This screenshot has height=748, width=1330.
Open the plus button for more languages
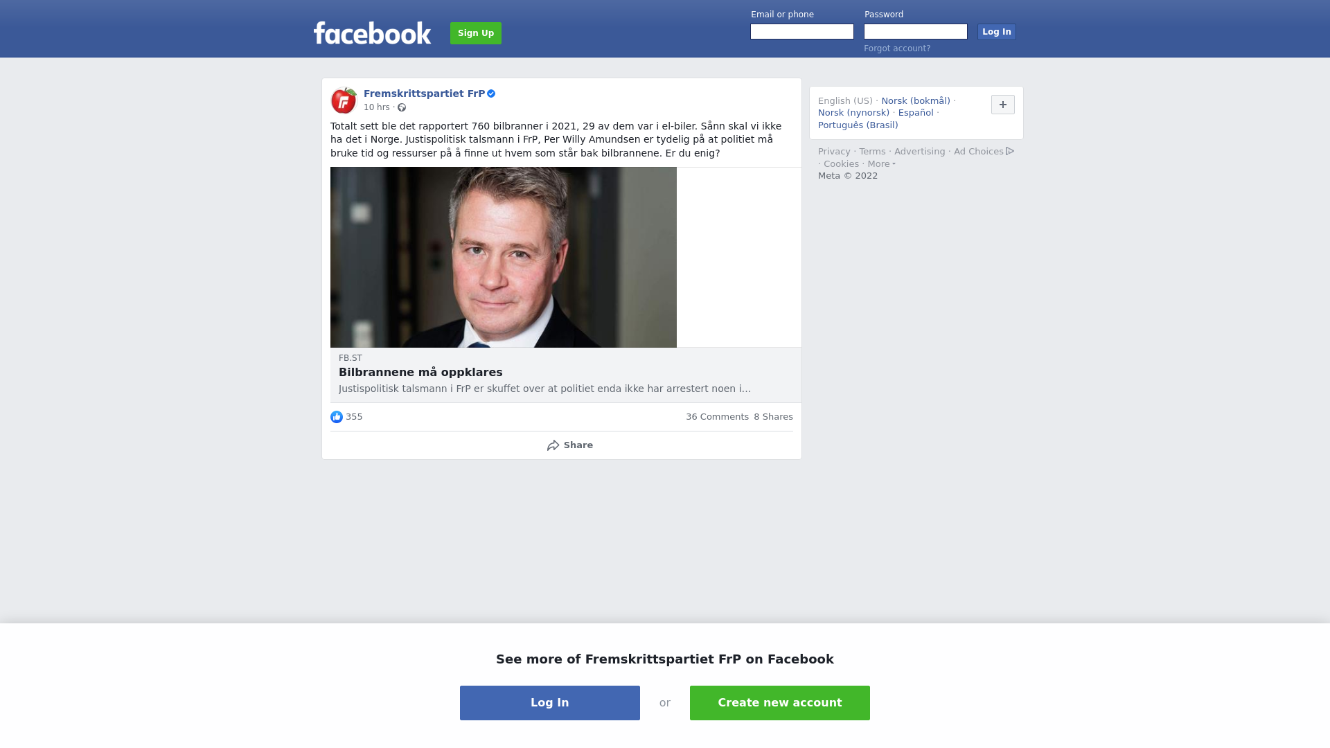coord(1002,105)
